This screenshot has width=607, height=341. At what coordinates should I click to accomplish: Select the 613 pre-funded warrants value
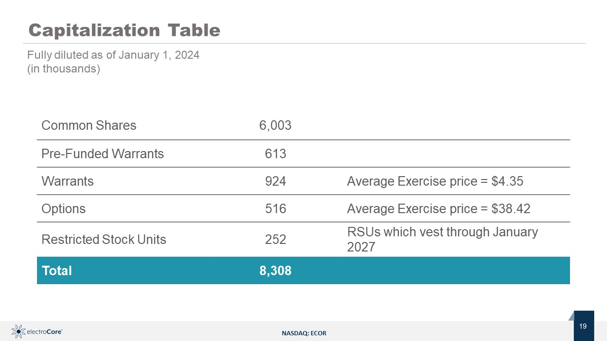[276, 154]
